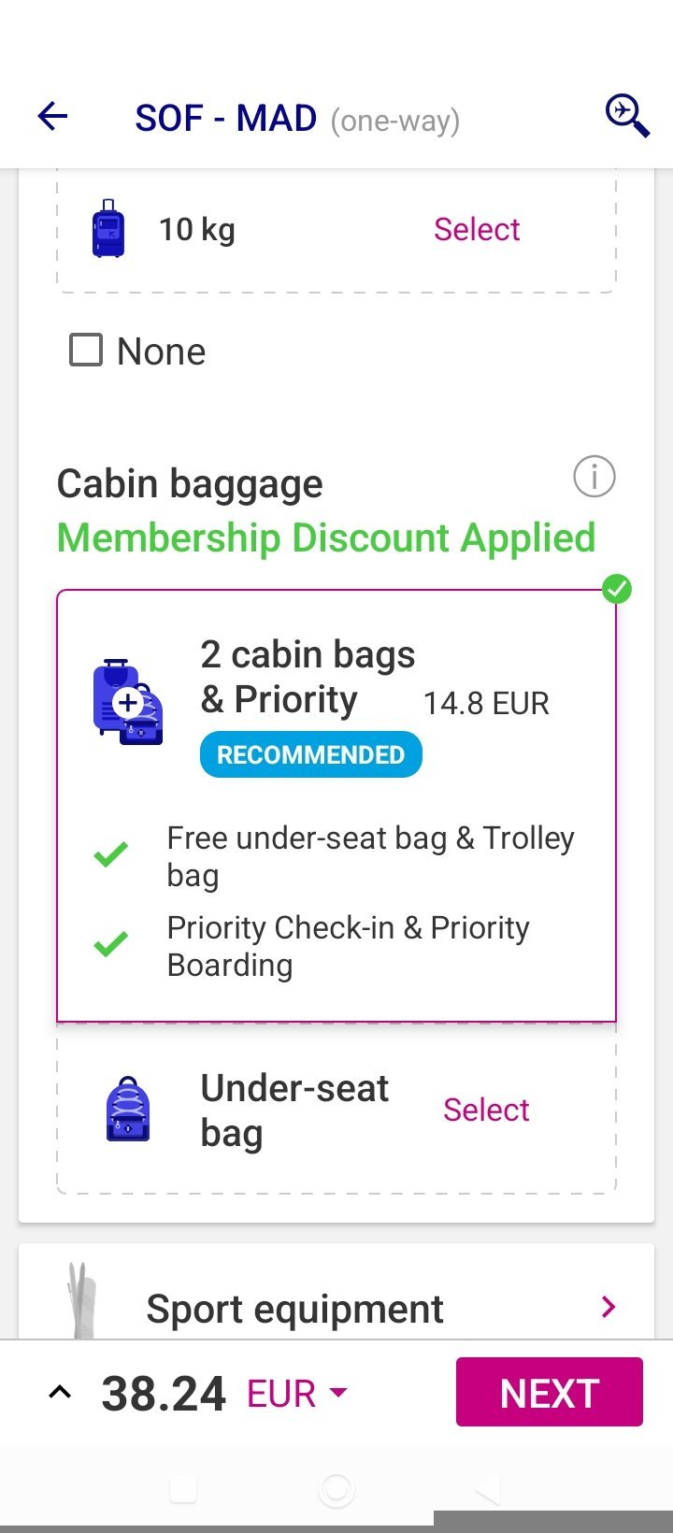The width and height of the screenshot is (673, 1533).
Task: Tap the Membership Discount Applied text
Action: (x=326, y=538)
